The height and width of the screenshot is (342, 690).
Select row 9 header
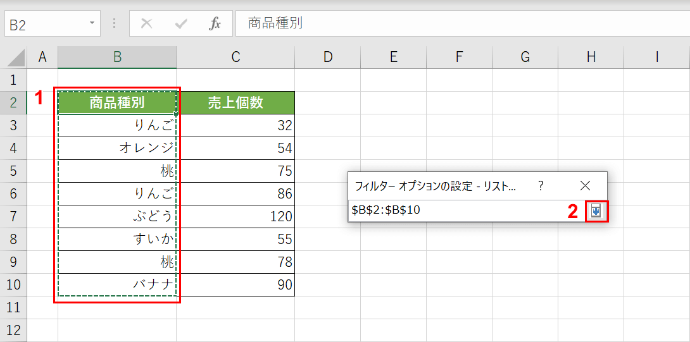(13, 262)
